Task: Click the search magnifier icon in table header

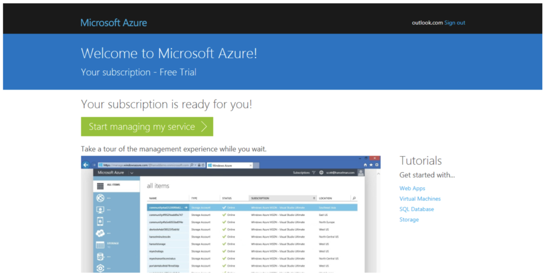Action: tap(354, 198)
